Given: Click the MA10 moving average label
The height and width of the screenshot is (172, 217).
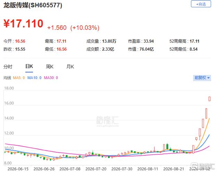Looking at the screenshot, I should click(34, 78).
